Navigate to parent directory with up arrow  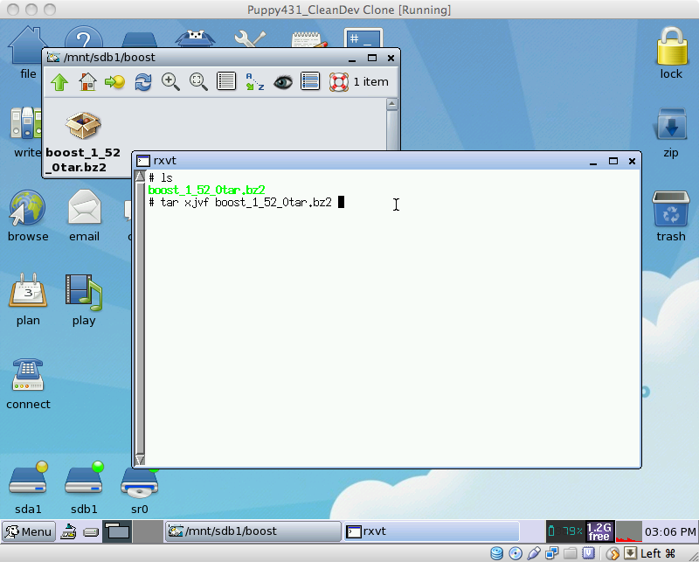click(59, 81)
